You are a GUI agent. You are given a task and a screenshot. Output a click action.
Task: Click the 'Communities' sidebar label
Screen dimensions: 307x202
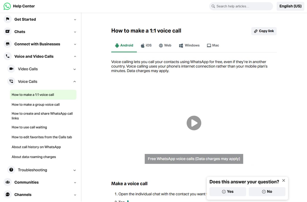pyautogui.click(x=26, y=182)
